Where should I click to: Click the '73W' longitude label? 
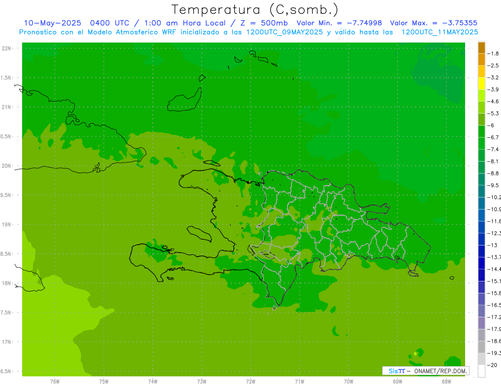(202, 382)
